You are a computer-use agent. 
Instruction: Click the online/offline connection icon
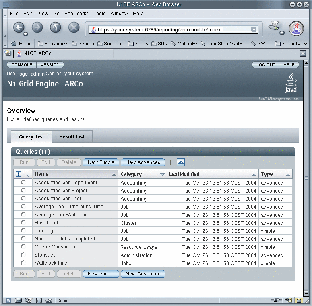(x=277, y=300)
